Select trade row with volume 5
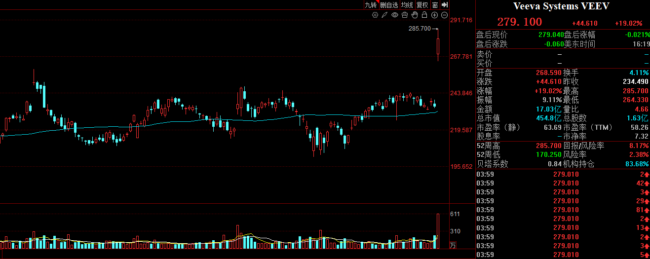Viewport: 650px width, 259px height. pyautogui.click(x=563, y=255)
